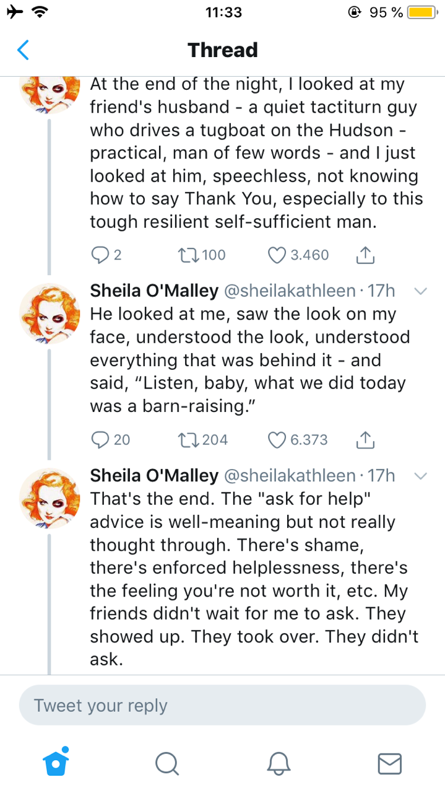The height and width of the screenshot is (793, 445).
Task: Open the Notifications bell tab
Action: point(279,763)
